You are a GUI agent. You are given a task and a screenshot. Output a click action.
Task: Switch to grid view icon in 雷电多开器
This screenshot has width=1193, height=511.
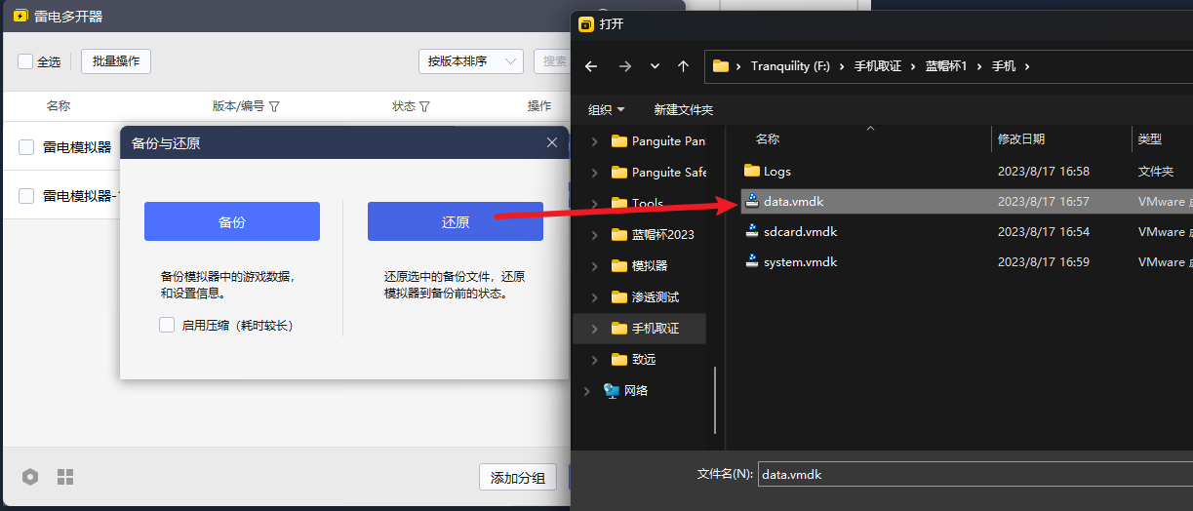coord(65,477)
